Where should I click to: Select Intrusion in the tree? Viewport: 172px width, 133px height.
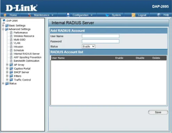click(x=18, y=47)
